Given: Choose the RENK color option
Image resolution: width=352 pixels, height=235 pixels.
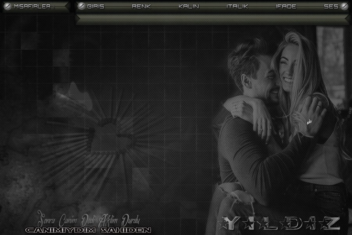Looking at the screenshot, I should tap(141, 7).
